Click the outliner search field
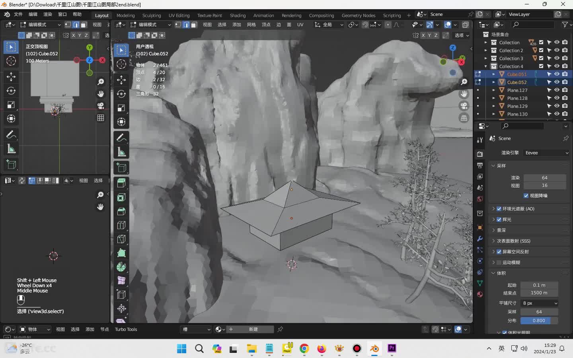Image resolution: width=573 pixels, height=358 pixels. point(533,25)
